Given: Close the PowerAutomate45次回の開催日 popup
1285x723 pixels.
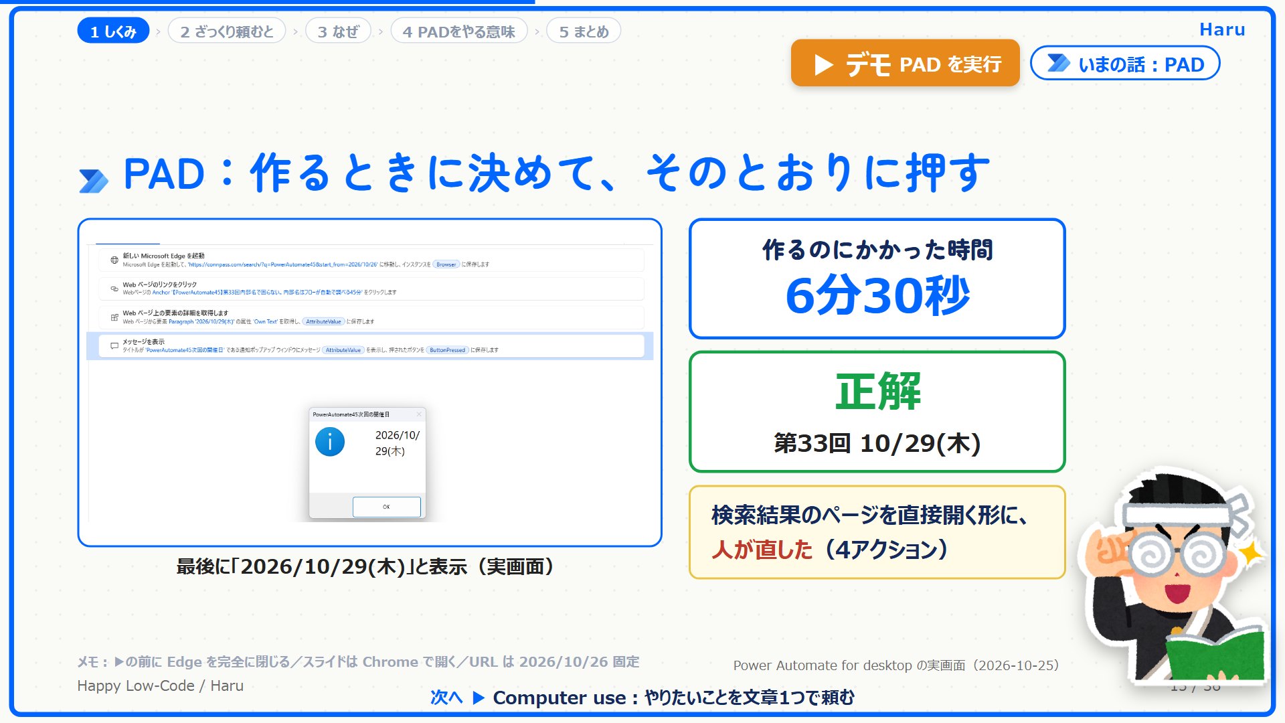Looking at the screenshot, I should (419, 414).
